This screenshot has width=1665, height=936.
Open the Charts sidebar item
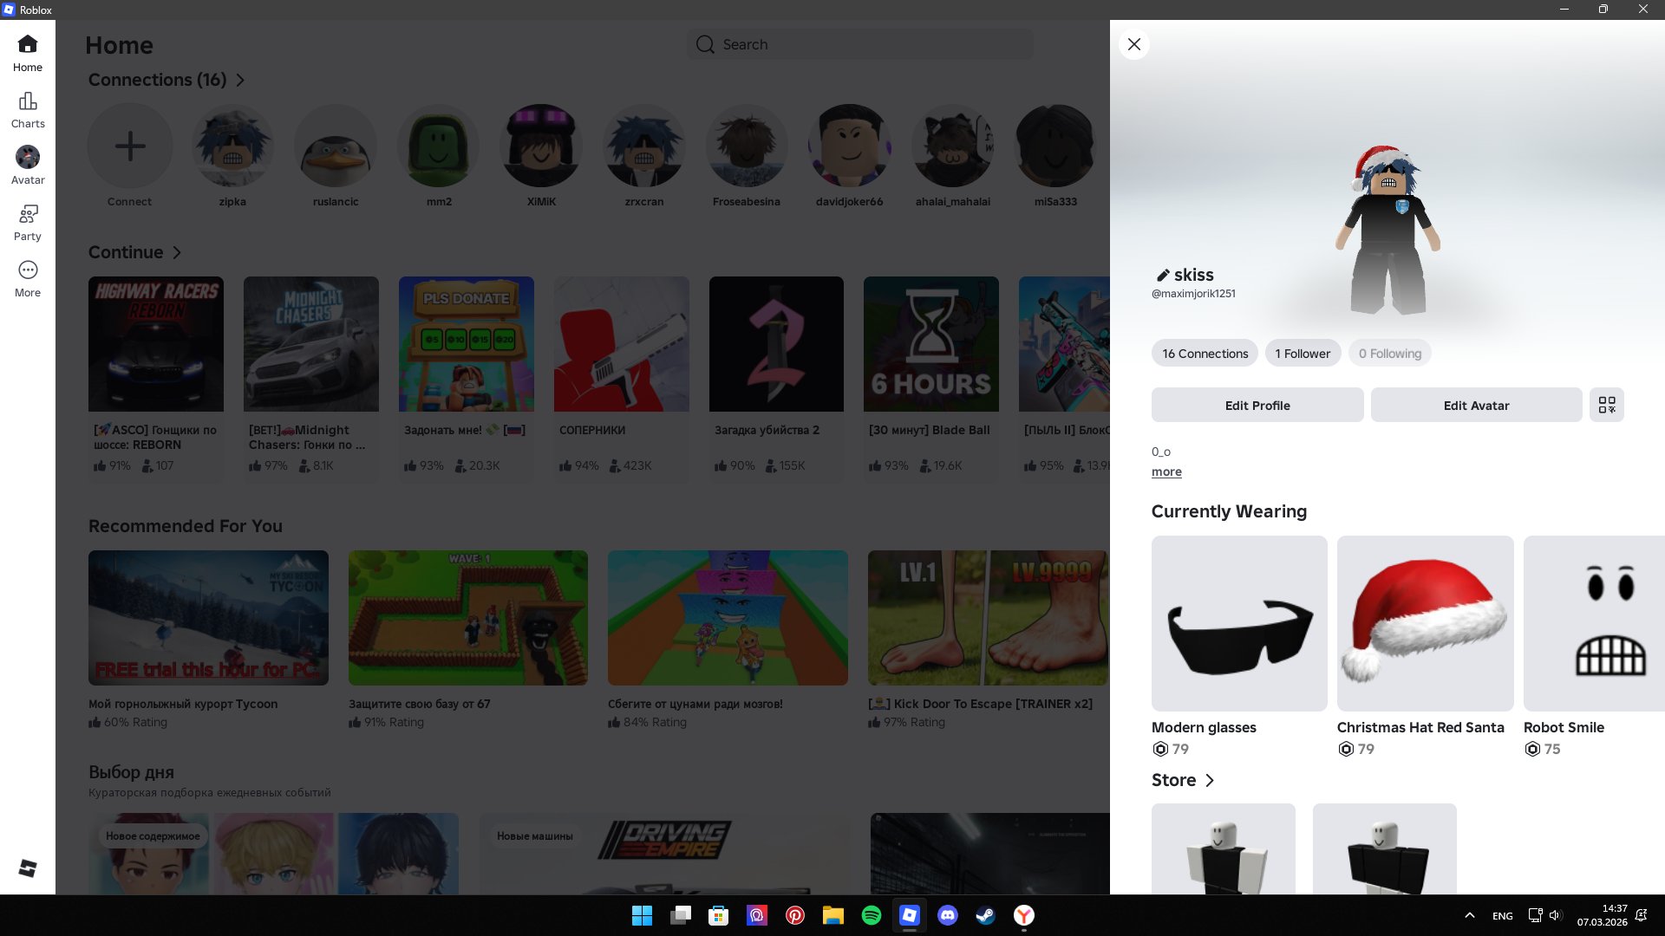pos(28,110)
